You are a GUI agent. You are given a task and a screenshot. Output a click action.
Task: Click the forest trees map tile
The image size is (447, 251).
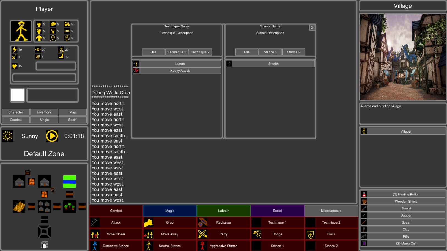(x=69, y=206)
